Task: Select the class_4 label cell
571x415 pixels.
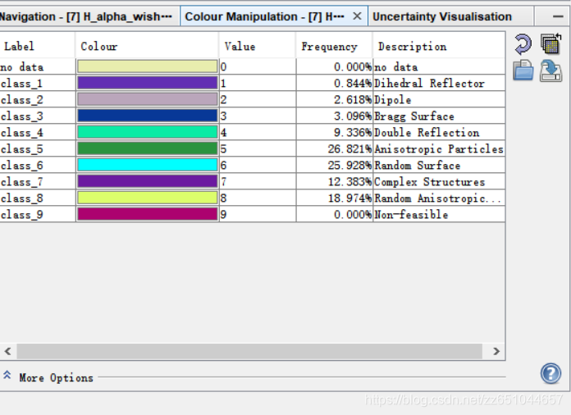Action: click(x=38, y=132)
